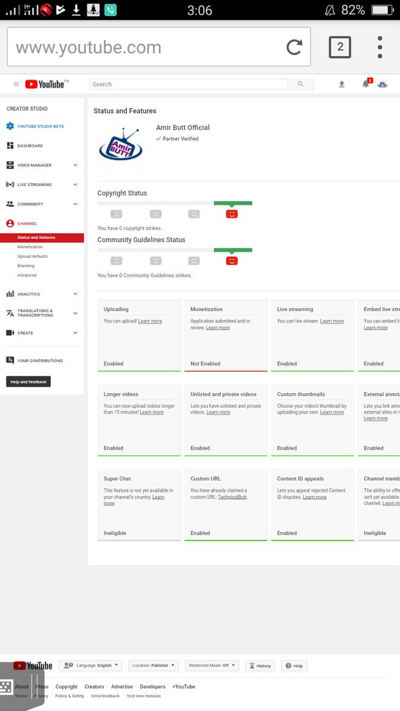Screen dimensions: 400x711
Task: Click Learn more under Longer videos
Action: (x=152, y=412)
